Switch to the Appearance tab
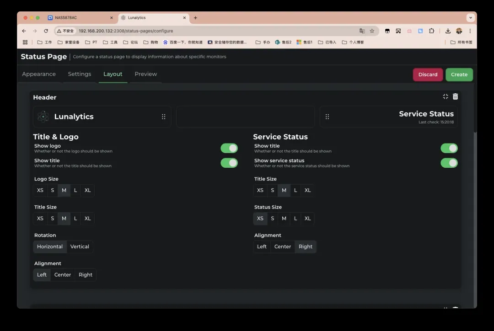This screenshot has height=331, width=494. pos(39,74)
